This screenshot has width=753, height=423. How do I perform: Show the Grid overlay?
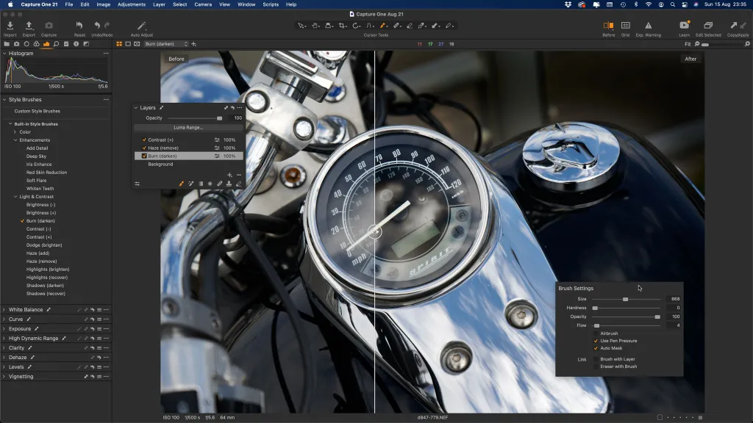pos(625,26)
